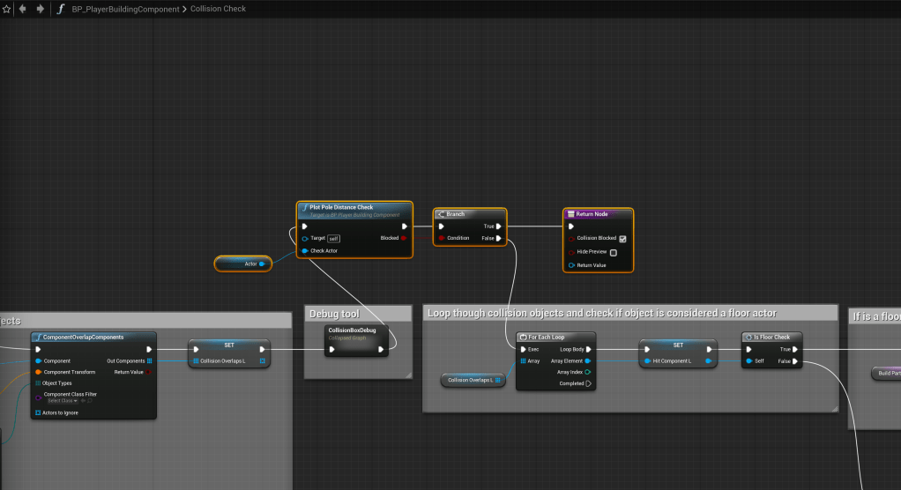
Task: Click the Blocked output pin on Plot Pole Distance Check
Action: point(404,238)
